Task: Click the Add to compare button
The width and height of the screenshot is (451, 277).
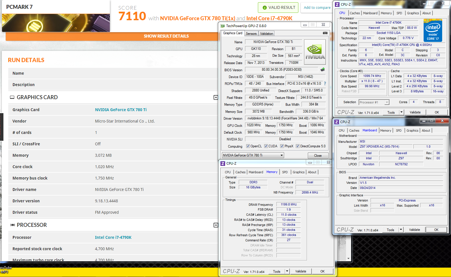Action: pos(317,8)
